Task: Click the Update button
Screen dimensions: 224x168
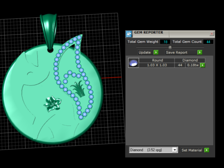Action: coord(145,52)
